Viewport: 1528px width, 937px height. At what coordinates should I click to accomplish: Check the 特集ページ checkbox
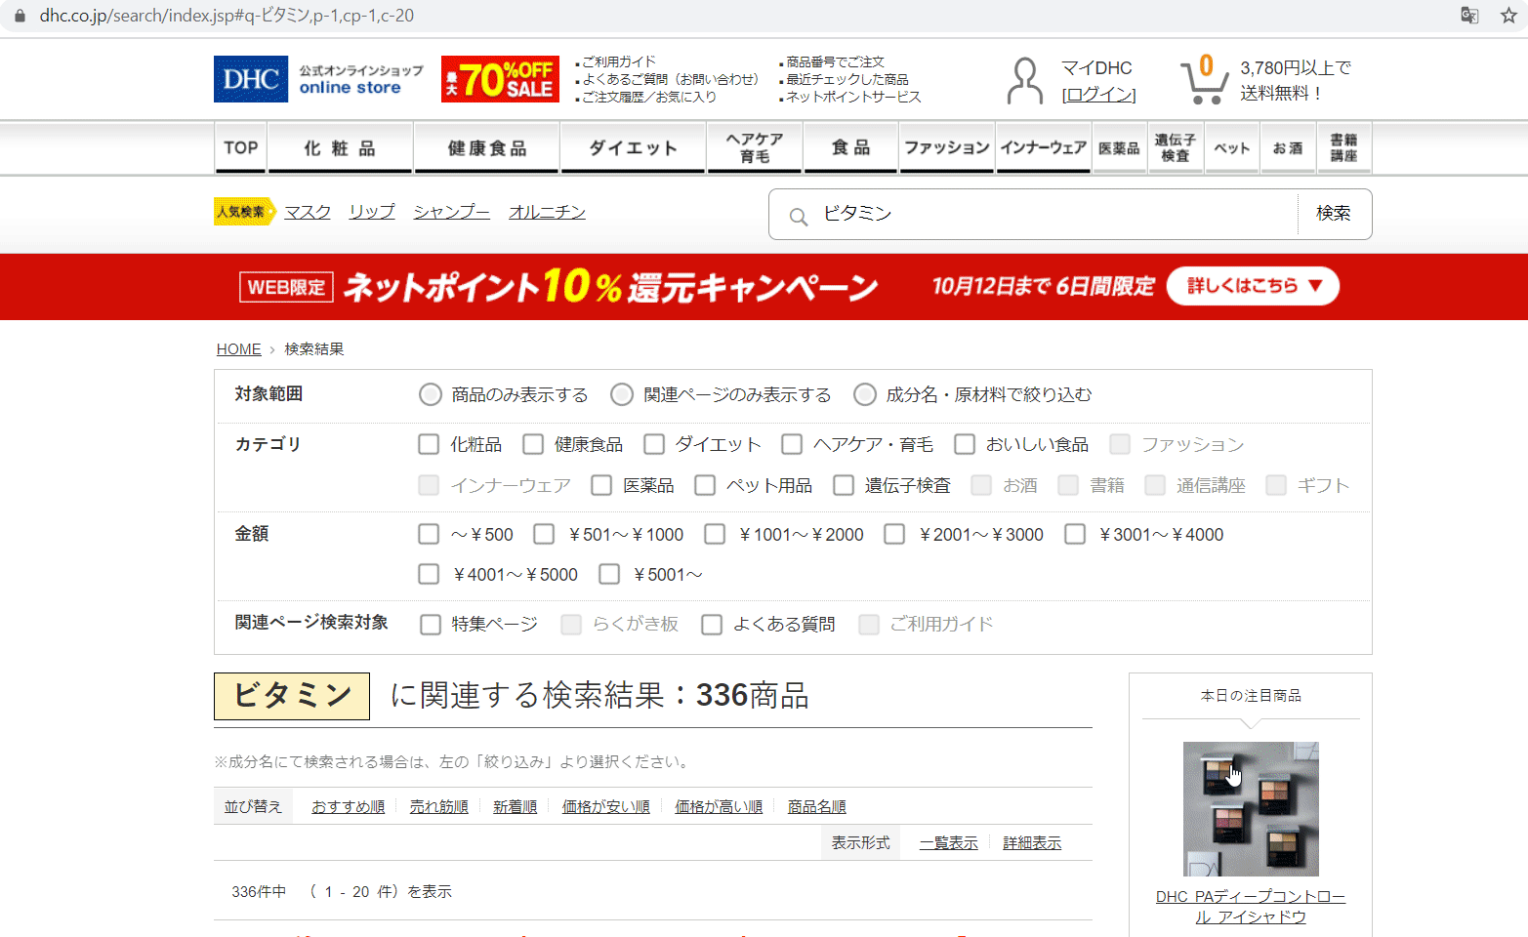(431, 624)
